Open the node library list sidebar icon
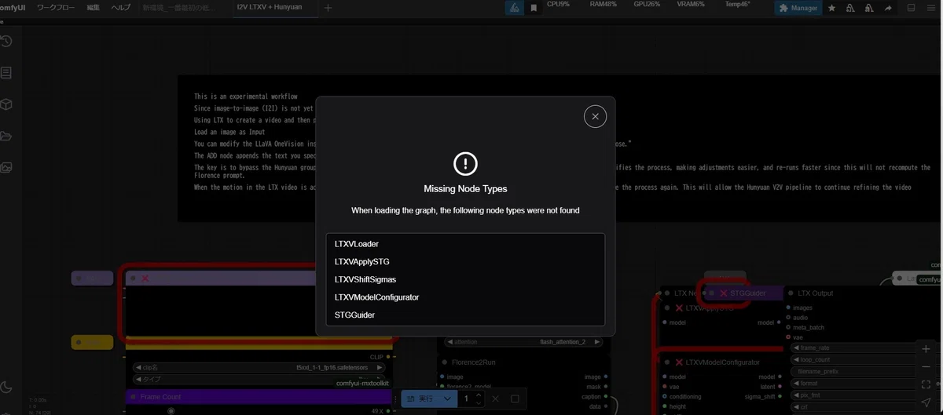 (x=6, y=72)
